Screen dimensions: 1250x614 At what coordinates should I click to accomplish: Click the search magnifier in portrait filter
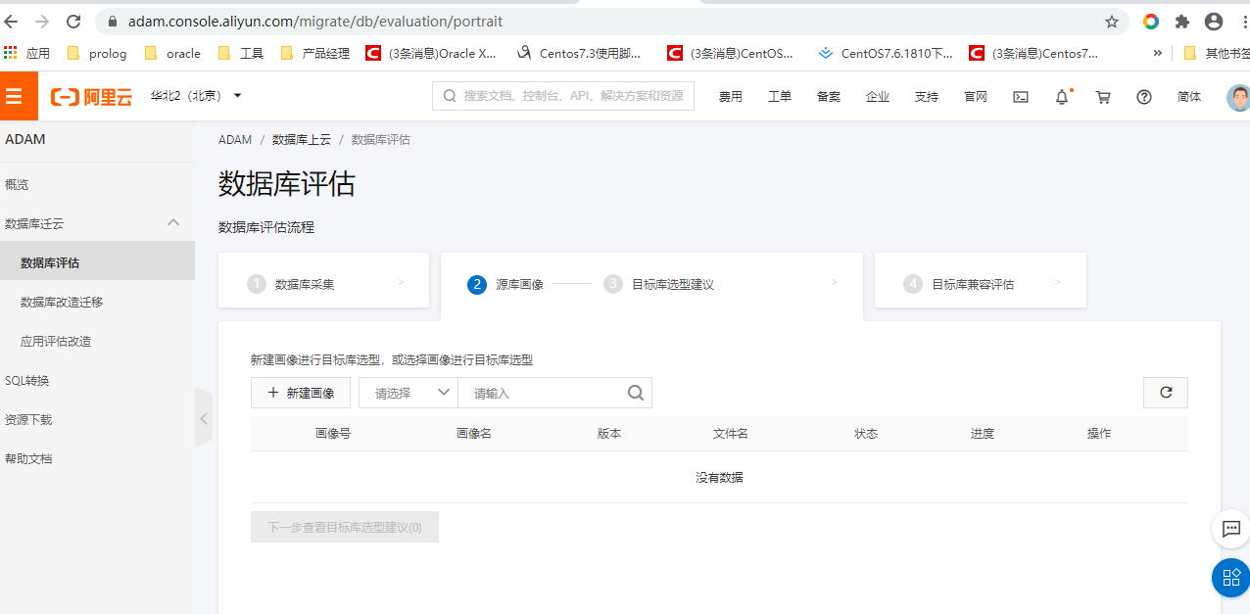point(636,393)
